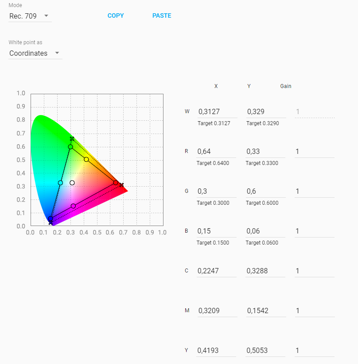Click the blue target cross marker on chart
This screenshot has width=358, height=364.
51,223
